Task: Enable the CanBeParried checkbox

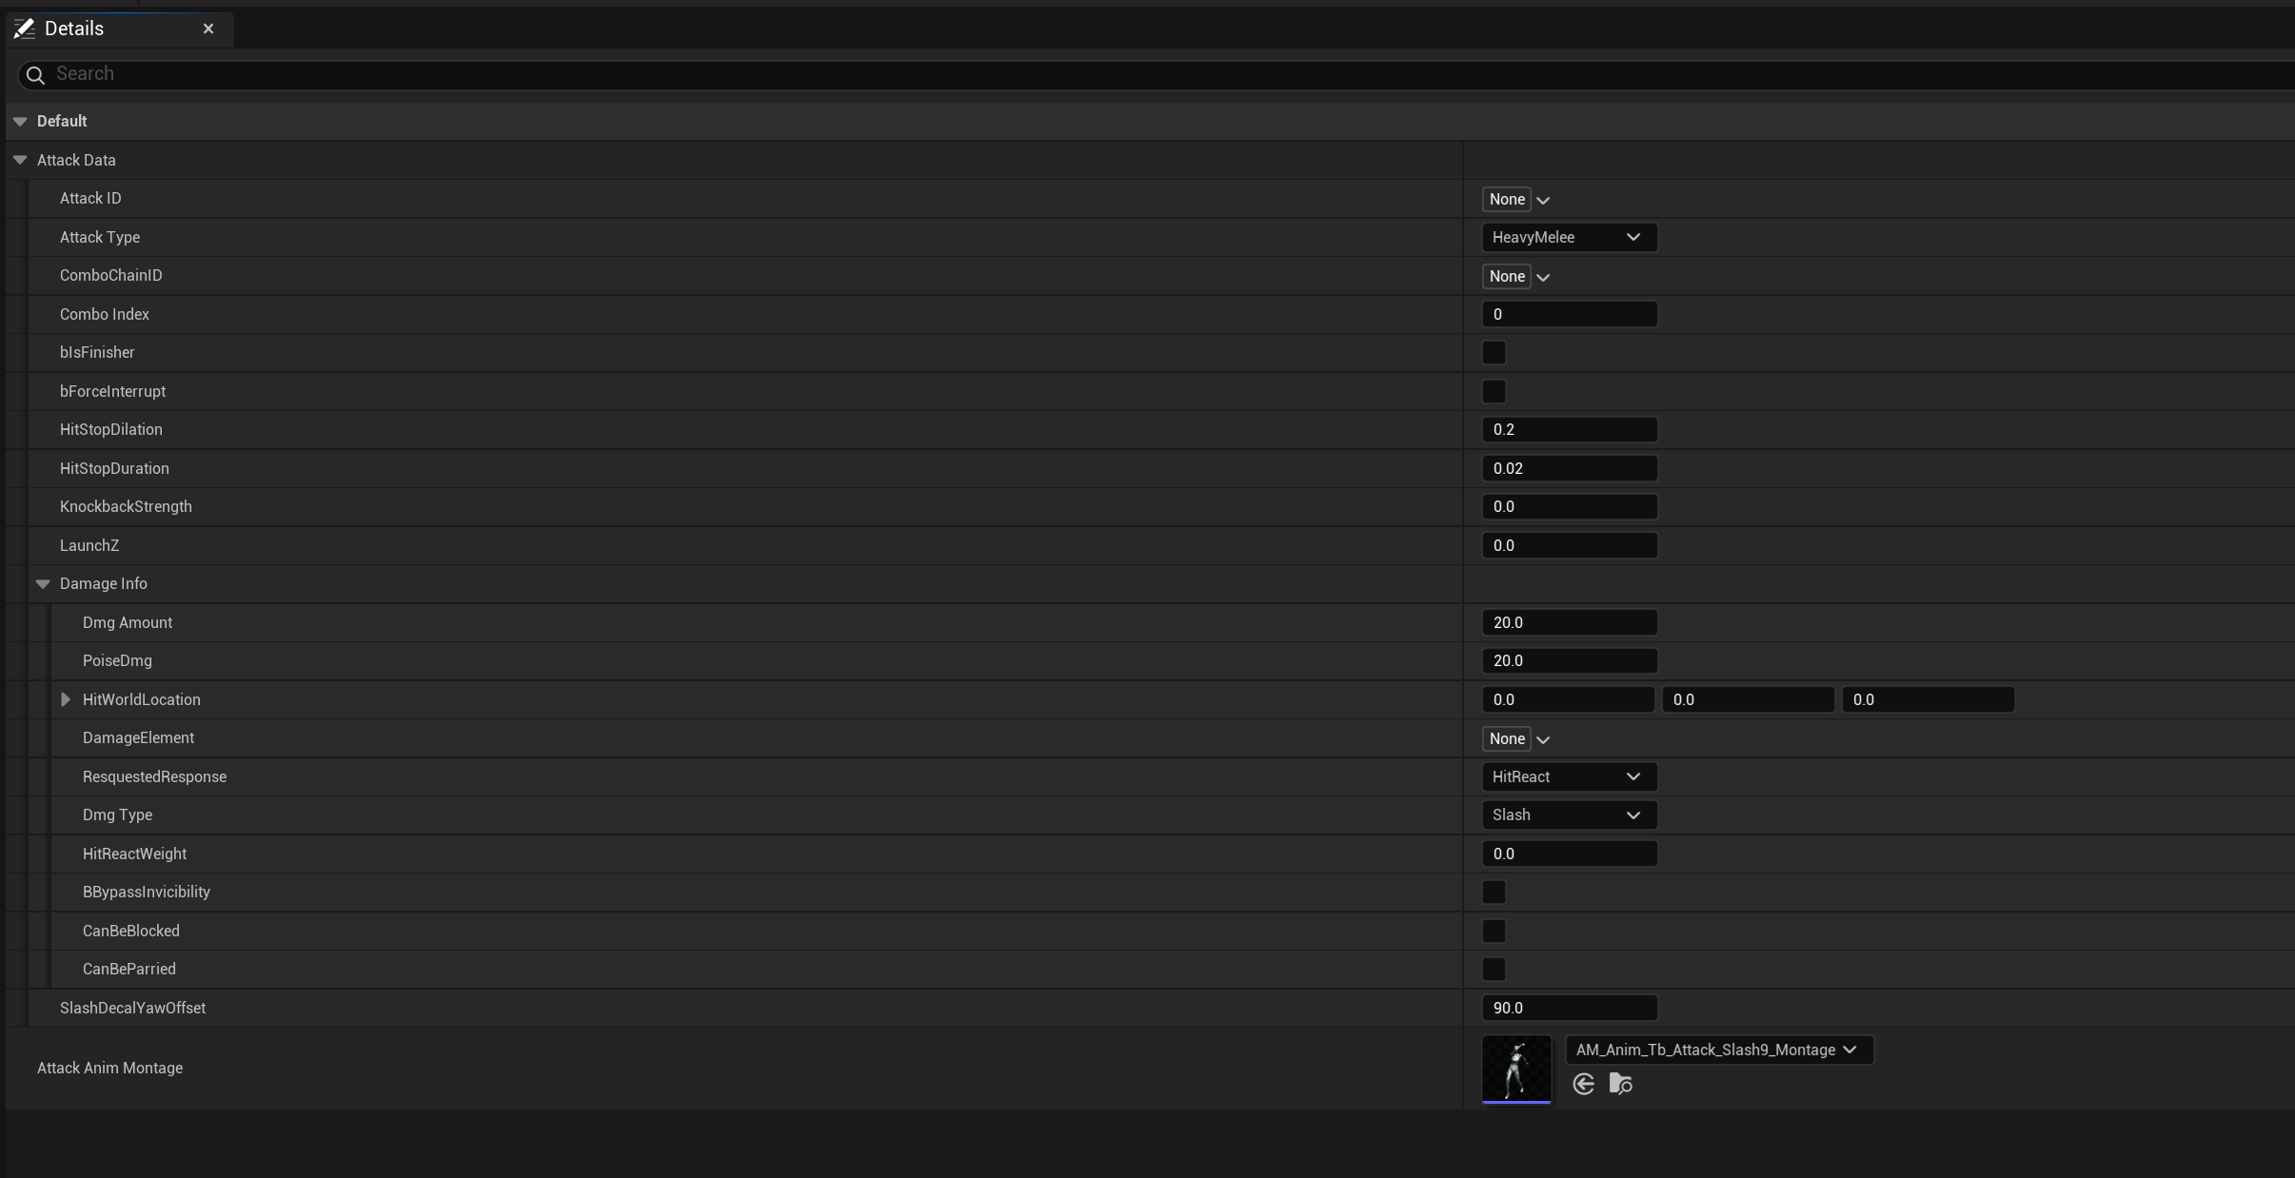Action: coord(1492,969)
